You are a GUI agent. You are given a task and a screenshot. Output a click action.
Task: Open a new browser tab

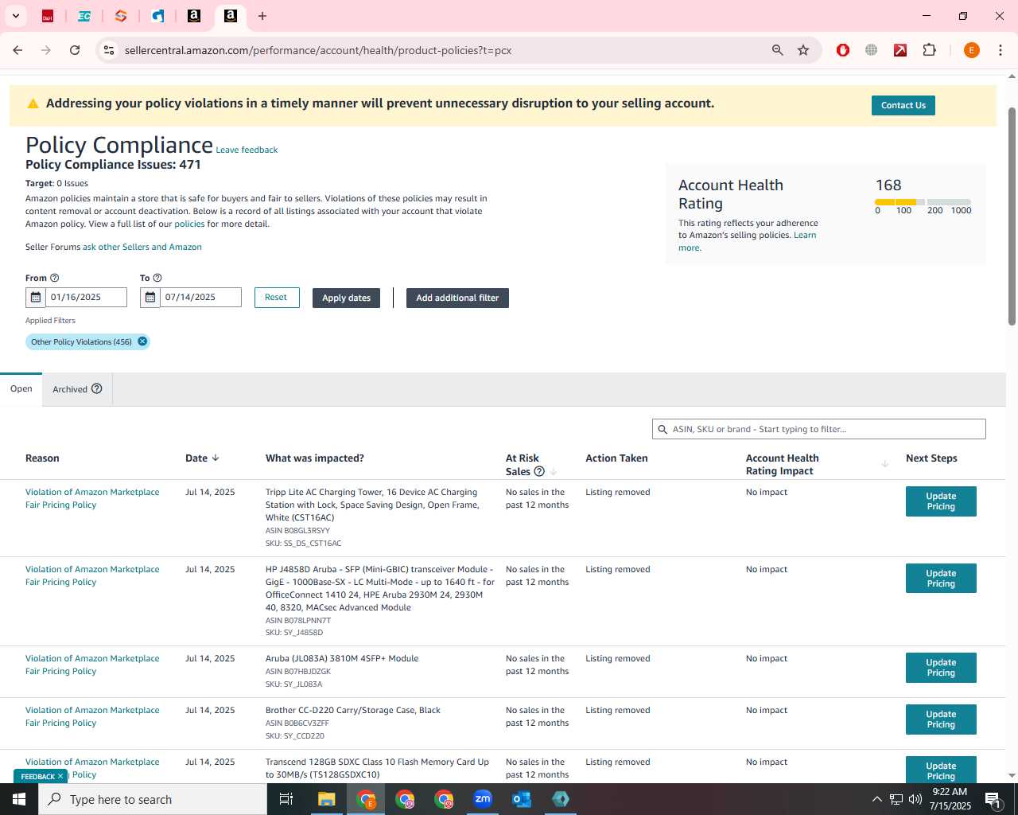pos(262,16)
